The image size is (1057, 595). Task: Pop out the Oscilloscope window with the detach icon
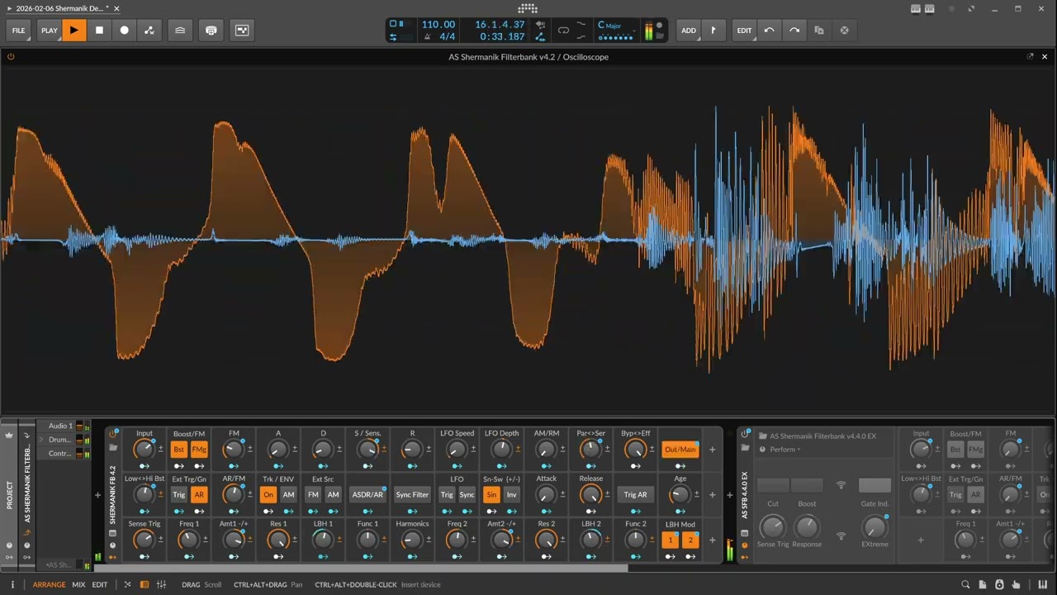1030,56
